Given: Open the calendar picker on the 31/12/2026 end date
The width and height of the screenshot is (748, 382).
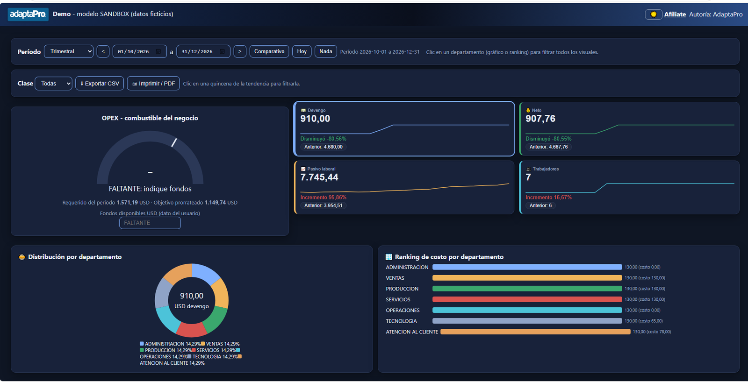Looking at the screenshot, I should coord(222,51).
